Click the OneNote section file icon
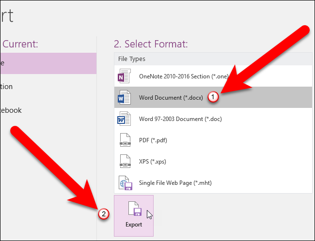315x241 pixels. point(124,76)
